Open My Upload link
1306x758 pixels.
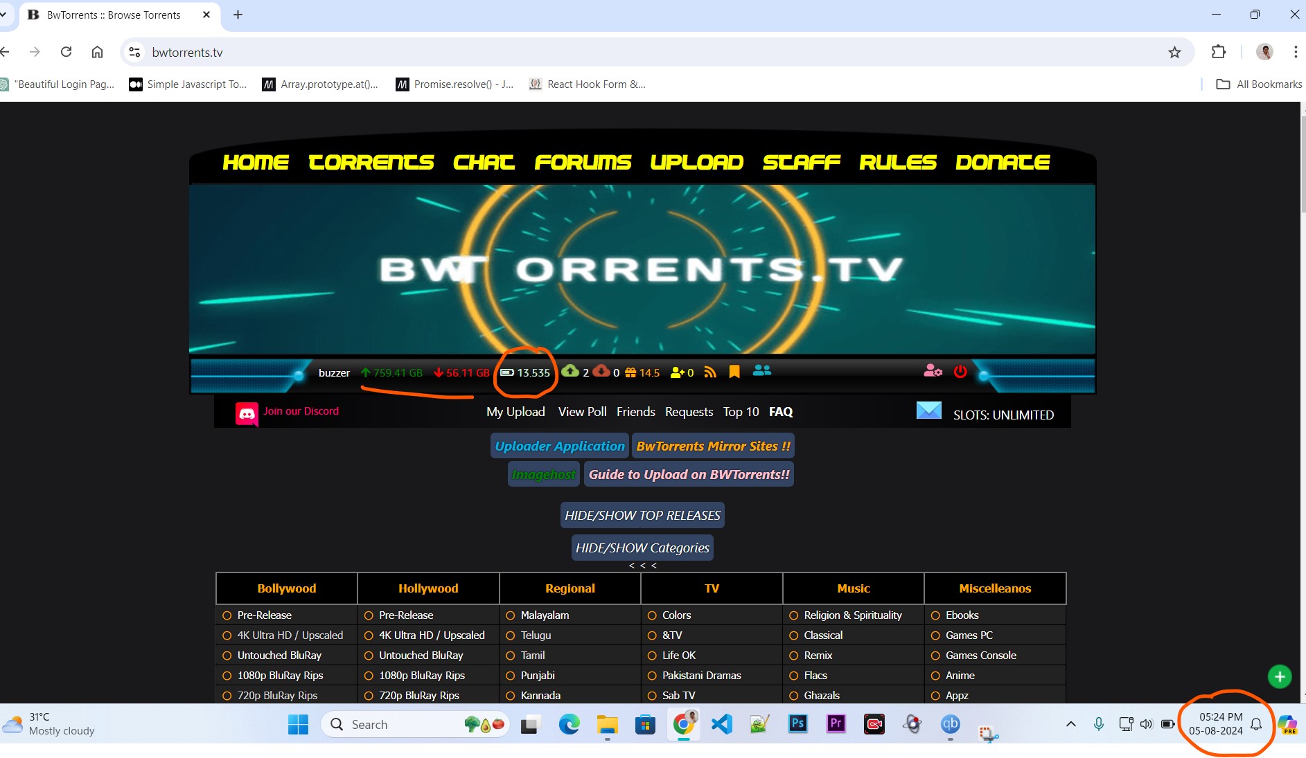click(x=515, y=412)
